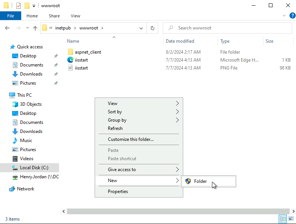Open Pictures under Quick access
The height and width of the screenshot is (224, 296).
tap(28, 83)
